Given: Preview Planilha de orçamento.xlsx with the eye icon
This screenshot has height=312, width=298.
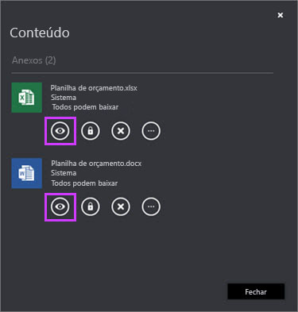Looking at the screenshot, I should pos(60,131).
